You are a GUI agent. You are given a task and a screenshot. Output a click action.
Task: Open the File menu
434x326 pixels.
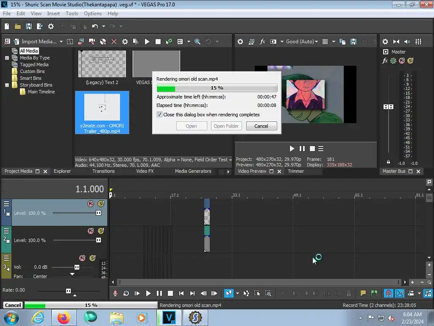point(7,13)
